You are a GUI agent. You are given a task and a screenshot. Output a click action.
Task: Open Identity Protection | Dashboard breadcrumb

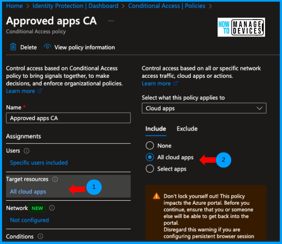coord(75,6)
